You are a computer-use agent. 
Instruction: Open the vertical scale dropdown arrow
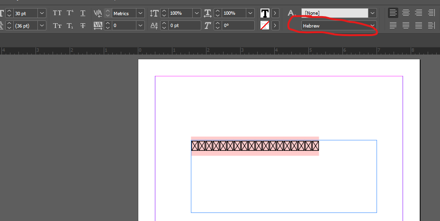click(x=197, y=13)
